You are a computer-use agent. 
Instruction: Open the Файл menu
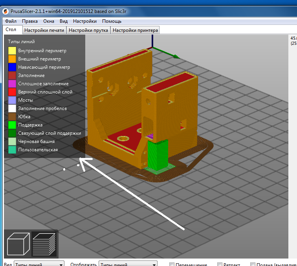click(11, 21)
